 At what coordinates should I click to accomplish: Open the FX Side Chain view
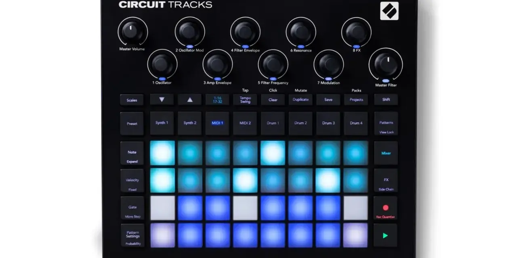pos(386,181)
